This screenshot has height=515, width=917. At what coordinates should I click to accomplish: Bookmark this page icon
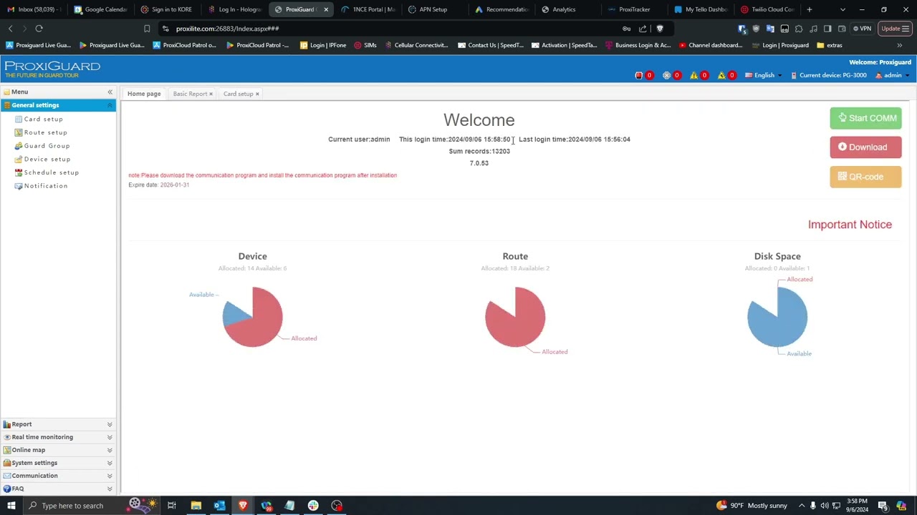click(147, 29)
